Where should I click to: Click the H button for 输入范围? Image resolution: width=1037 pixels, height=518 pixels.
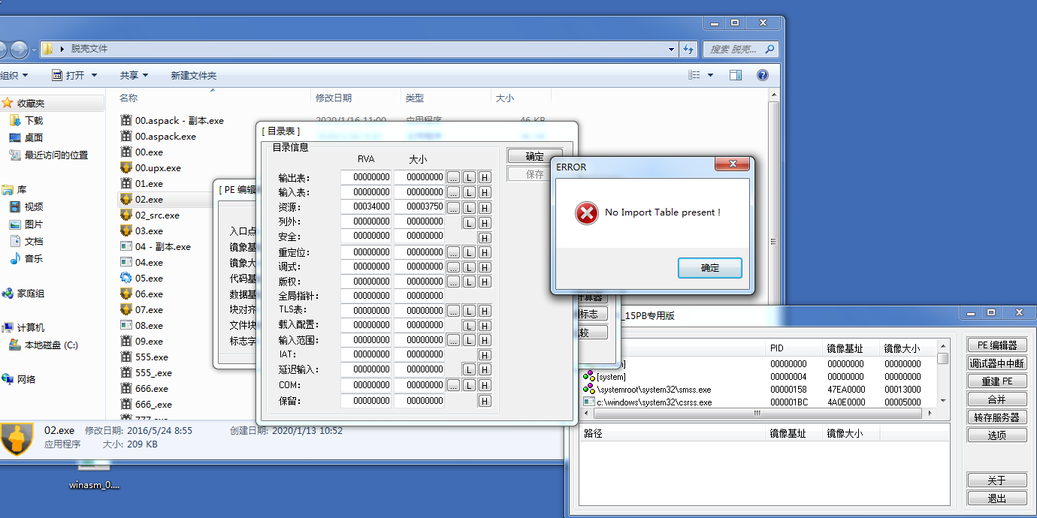click(485, 340)
